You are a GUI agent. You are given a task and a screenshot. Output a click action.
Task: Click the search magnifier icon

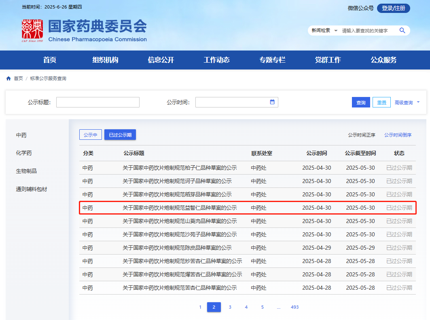tap(402, 30)
